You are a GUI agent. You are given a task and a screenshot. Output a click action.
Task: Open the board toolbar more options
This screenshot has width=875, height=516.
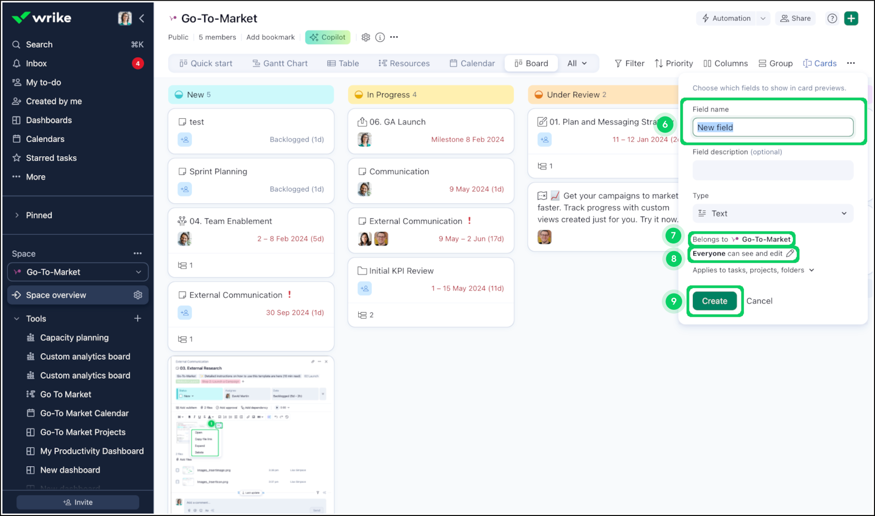pyautogui.click(x=851, y=64)
